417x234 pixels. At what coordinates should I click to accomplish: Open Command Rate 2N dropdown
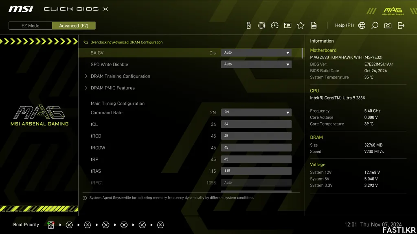(x=256, y=112)
